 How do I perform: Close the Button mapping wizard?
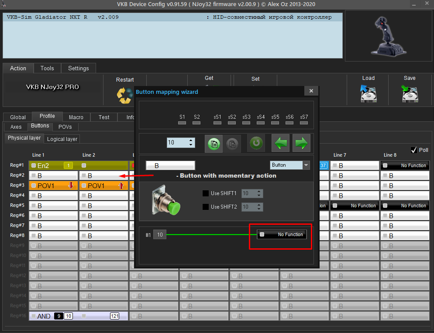(x=311, y=91)
